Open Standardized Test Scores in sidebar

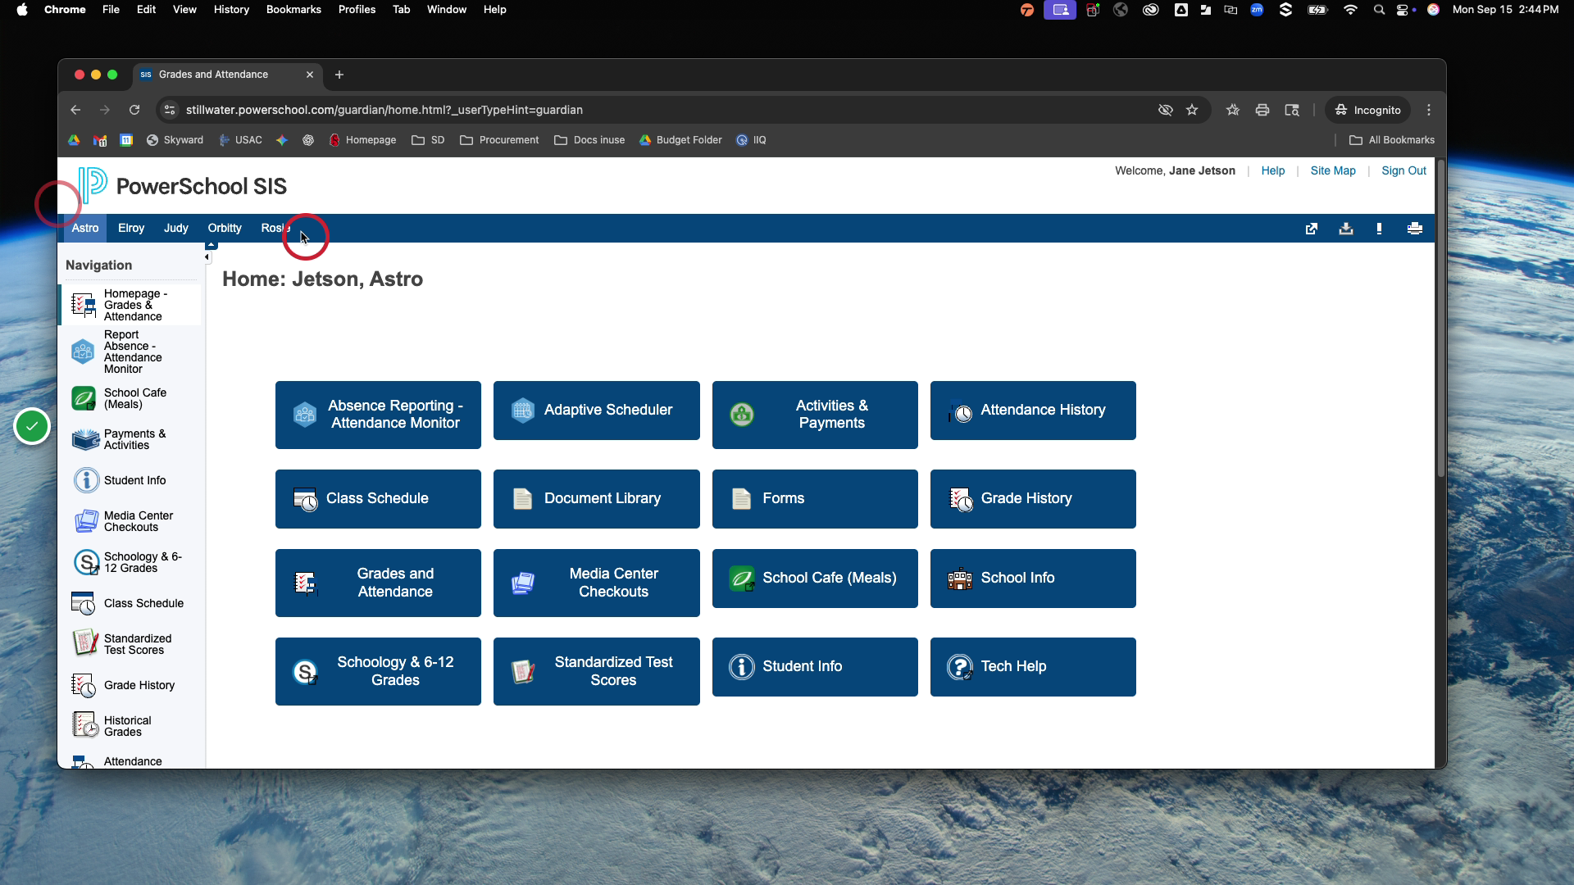(x=131, y=644)
